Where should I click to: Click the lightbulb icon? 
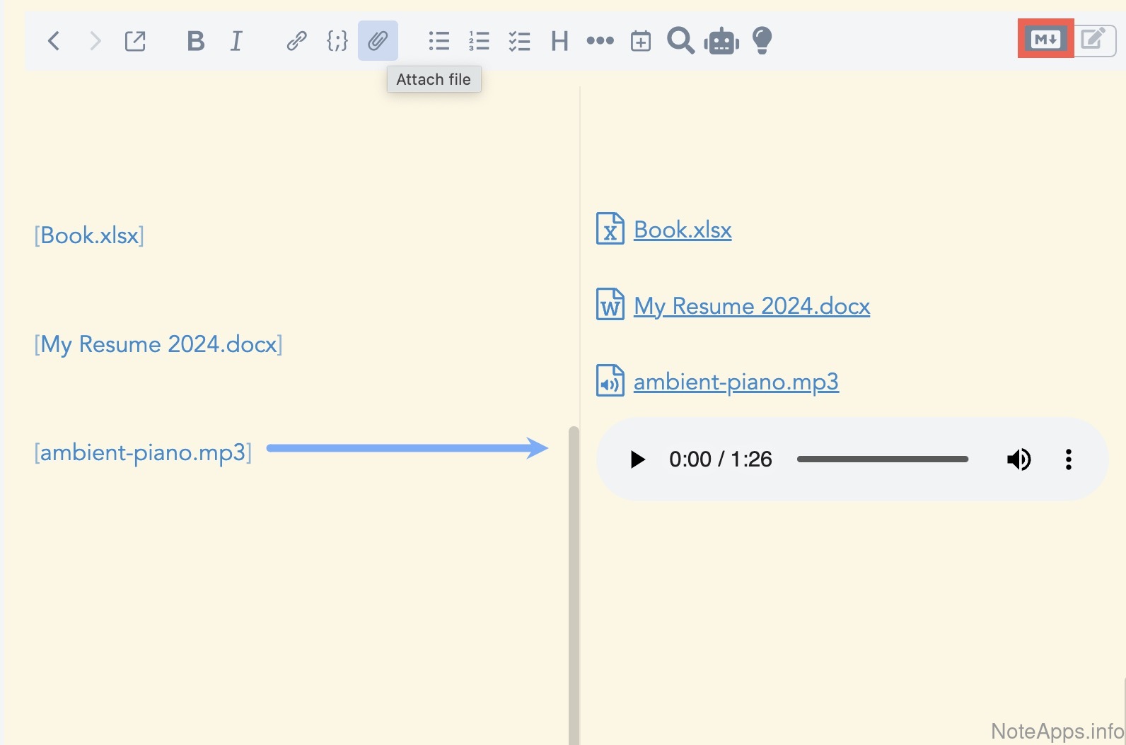point(762,41)
